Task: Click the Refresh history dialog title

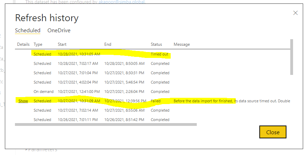Action: [47, 18]
